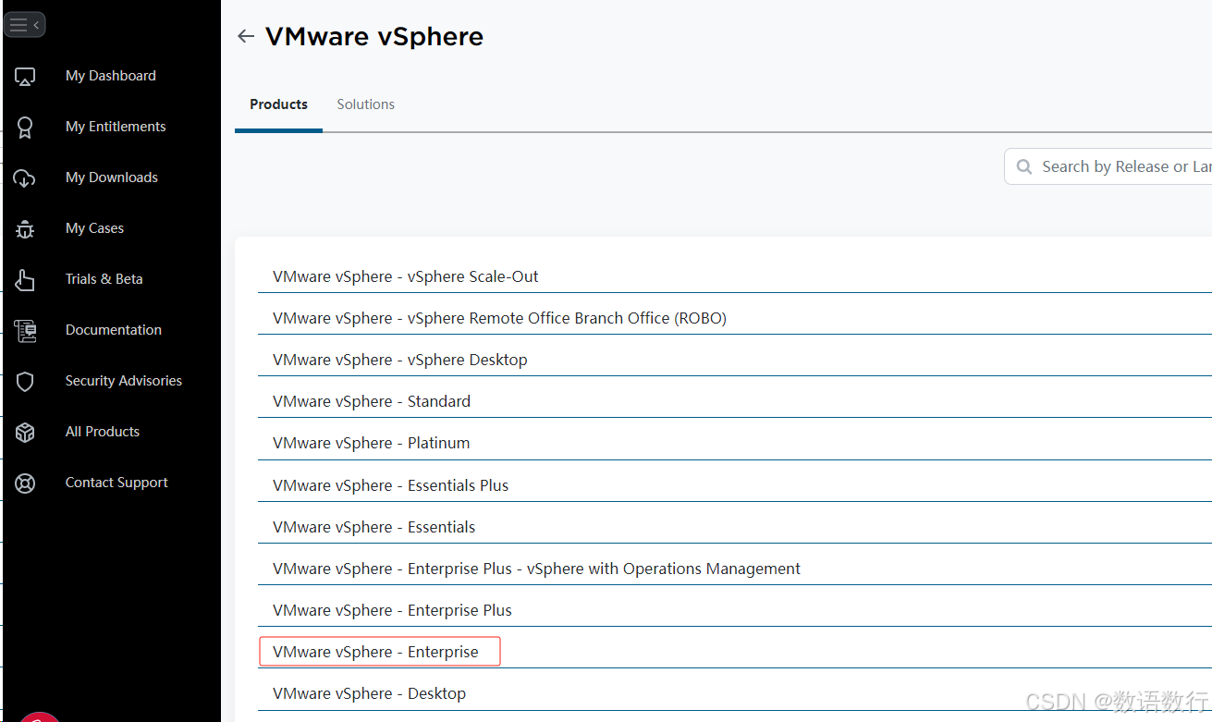Image resolution: width=1212 pixels, height=722 pixels.
Task: Click the Documentation icon in sidebar
Action: click(25, 331)
